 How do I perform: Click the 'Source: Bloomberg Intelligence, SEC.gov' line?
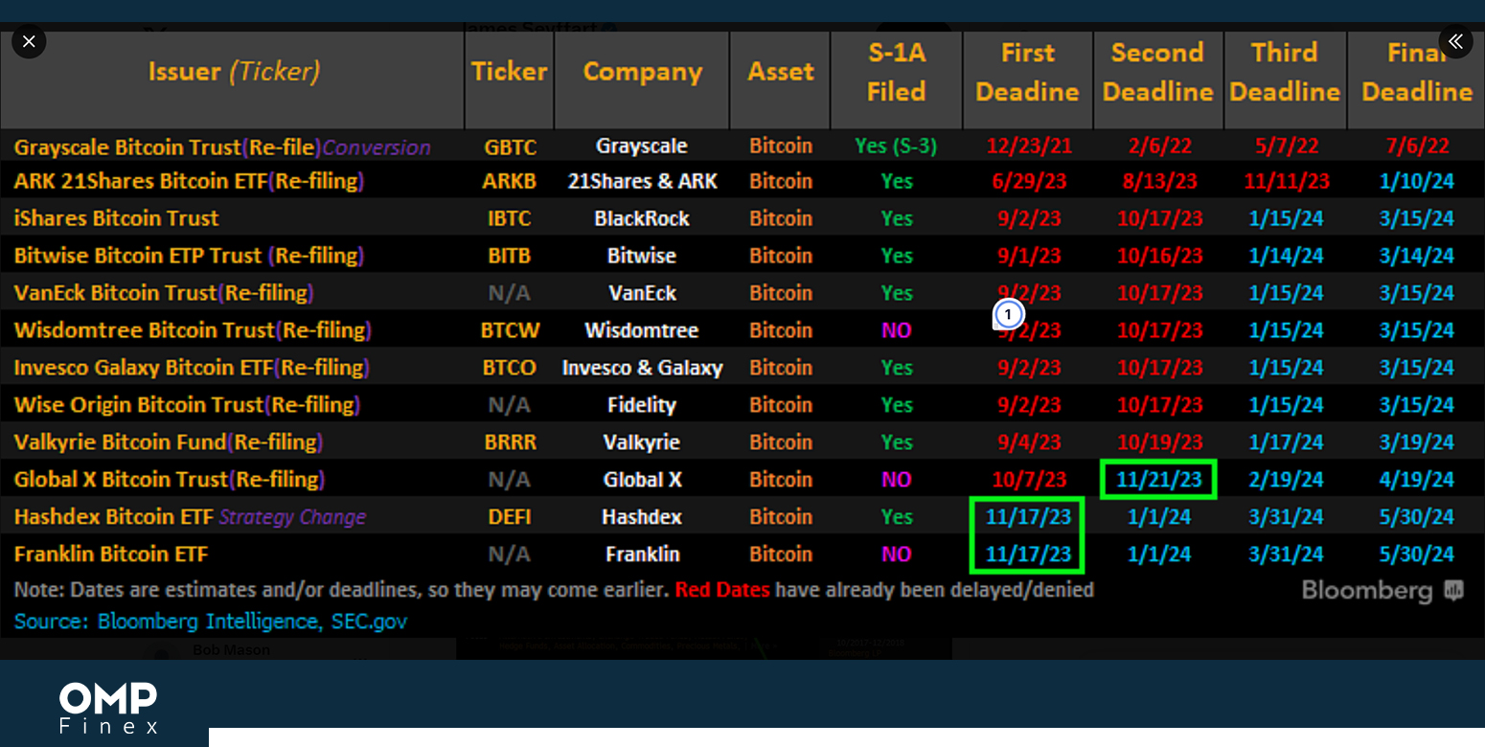click(x=211, y=622)
